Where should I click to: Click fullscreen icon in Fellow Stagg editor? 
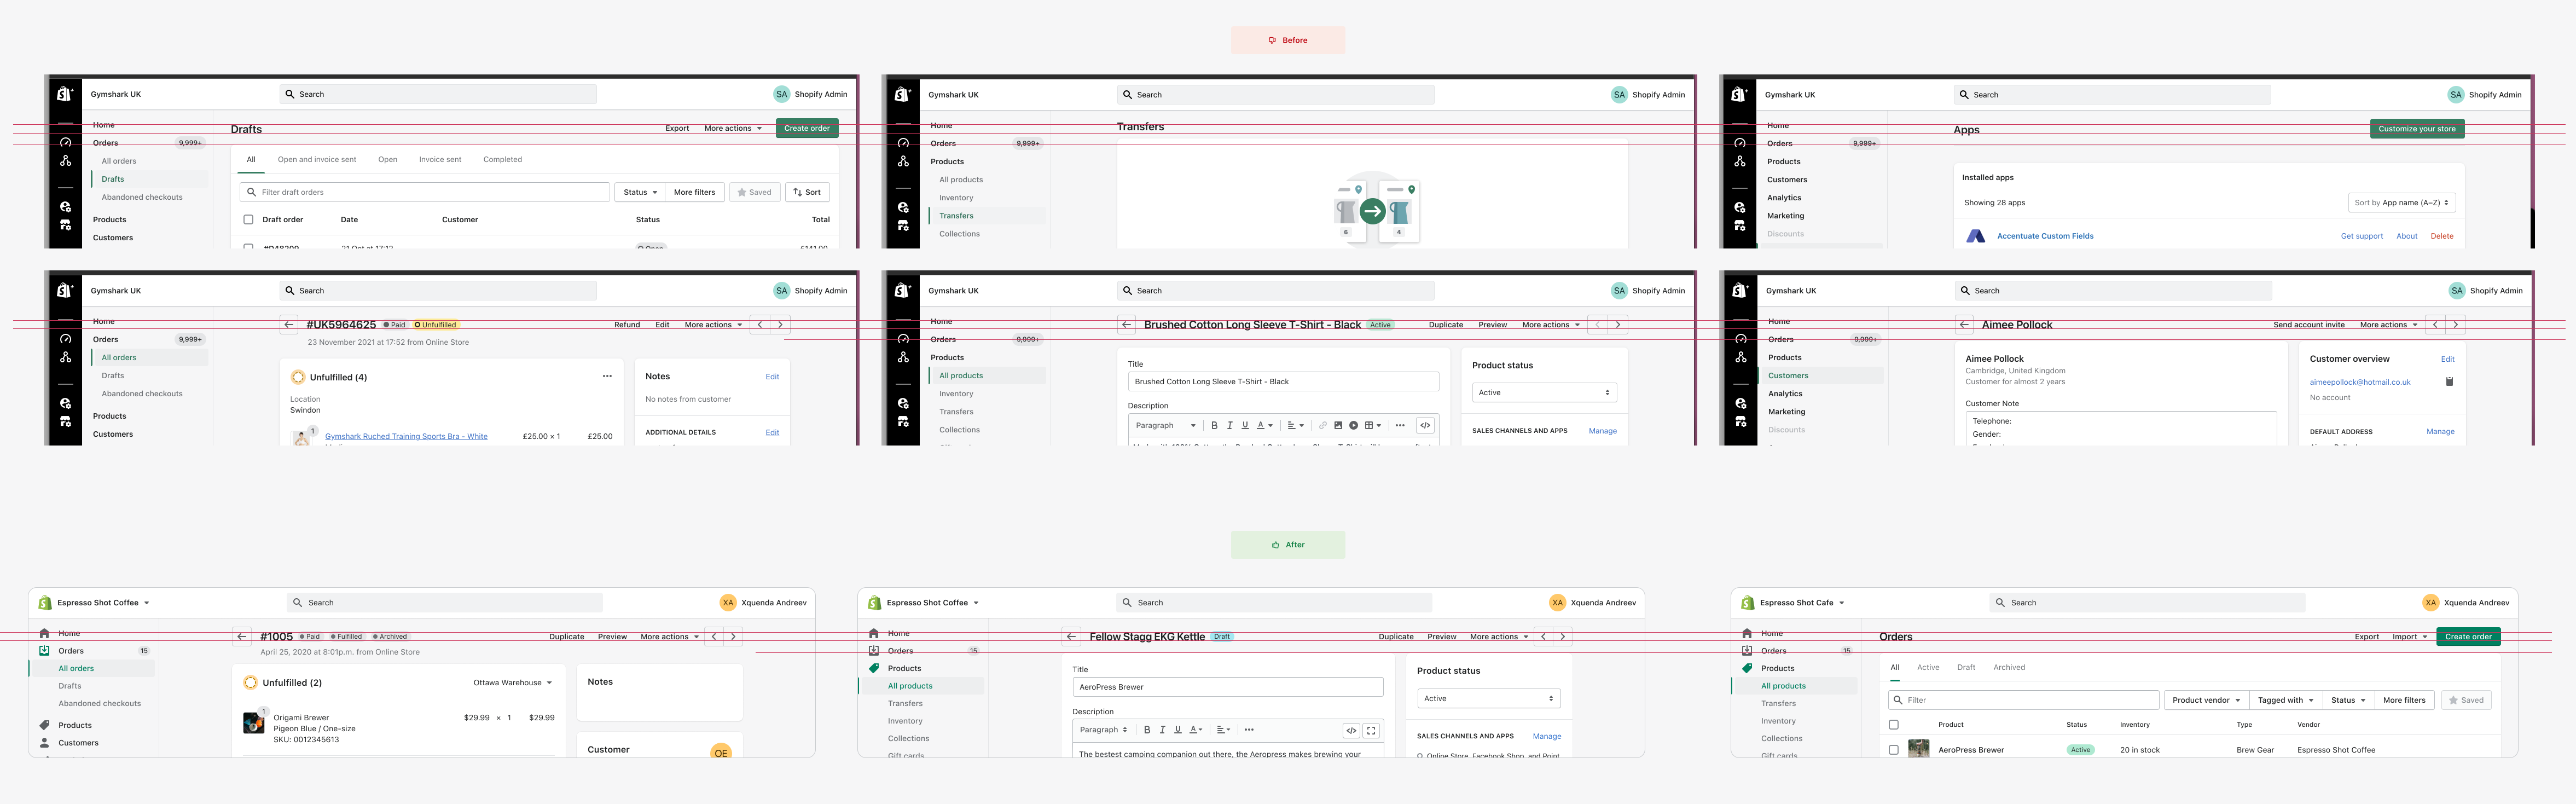1371,730
